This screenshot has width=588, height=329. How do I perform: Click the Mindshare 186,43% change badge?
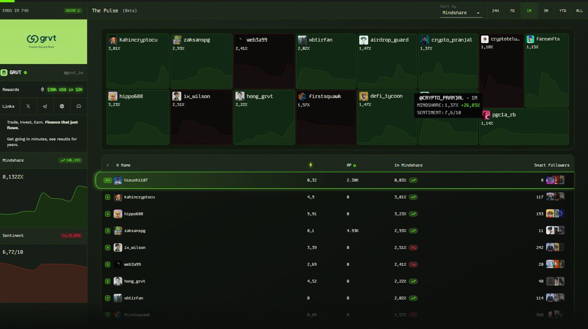tap(70, 160)
